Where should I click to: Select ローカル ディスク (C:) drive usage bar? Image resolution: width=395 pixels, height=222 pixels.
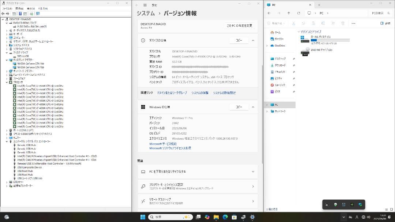pos(330,40)
